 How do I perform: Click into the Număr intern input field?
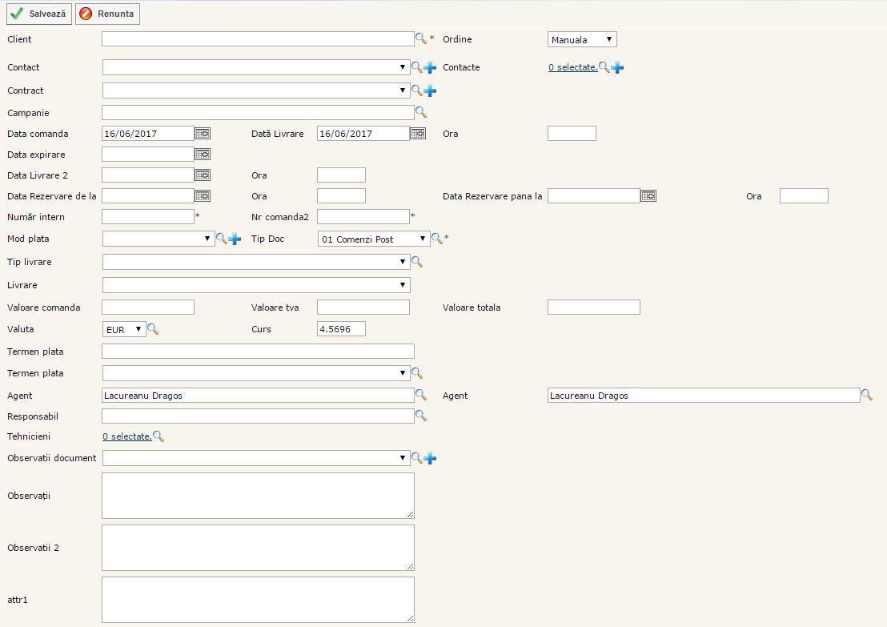[148, 217]
